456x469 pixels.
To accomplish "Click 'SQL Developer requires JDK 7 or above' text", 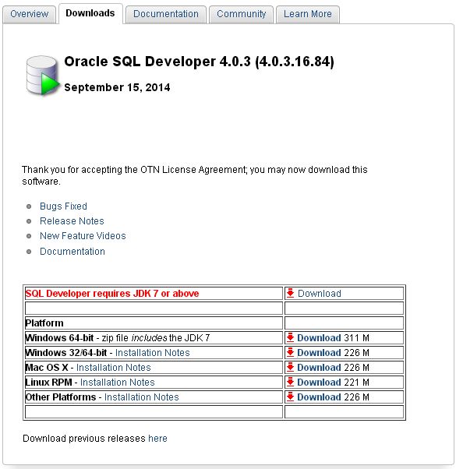I will coord(112,294).
